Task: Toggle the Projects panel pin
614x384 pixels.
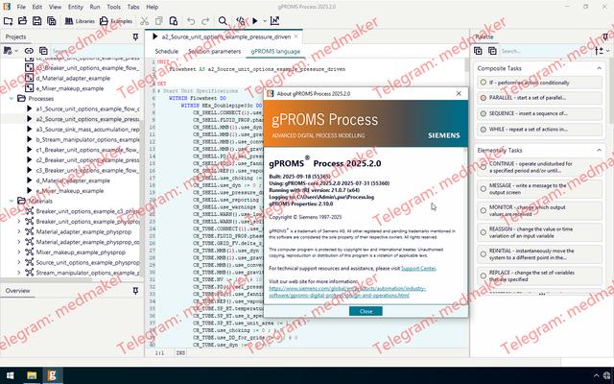Action: pyautogui.click(x=135, y=36)
